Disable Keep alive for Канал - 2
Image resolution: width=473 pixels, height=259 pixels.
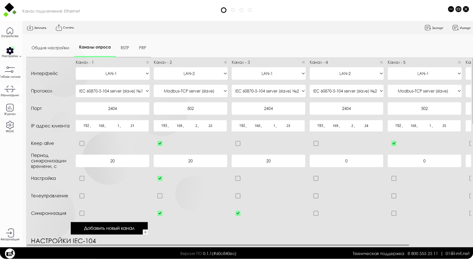[160, 143]
